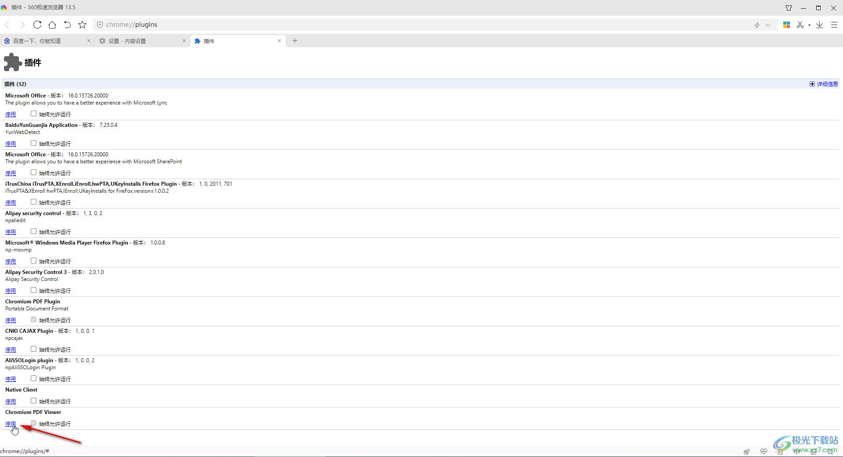Click the heart health-check icon in the status bar

pos(764,451)
